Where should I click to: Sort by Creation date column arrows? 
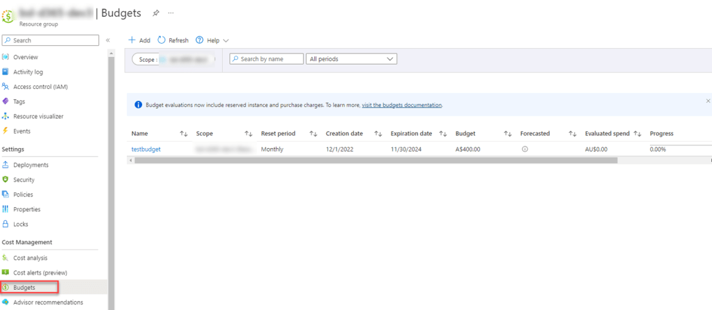(x=378, y=133)
